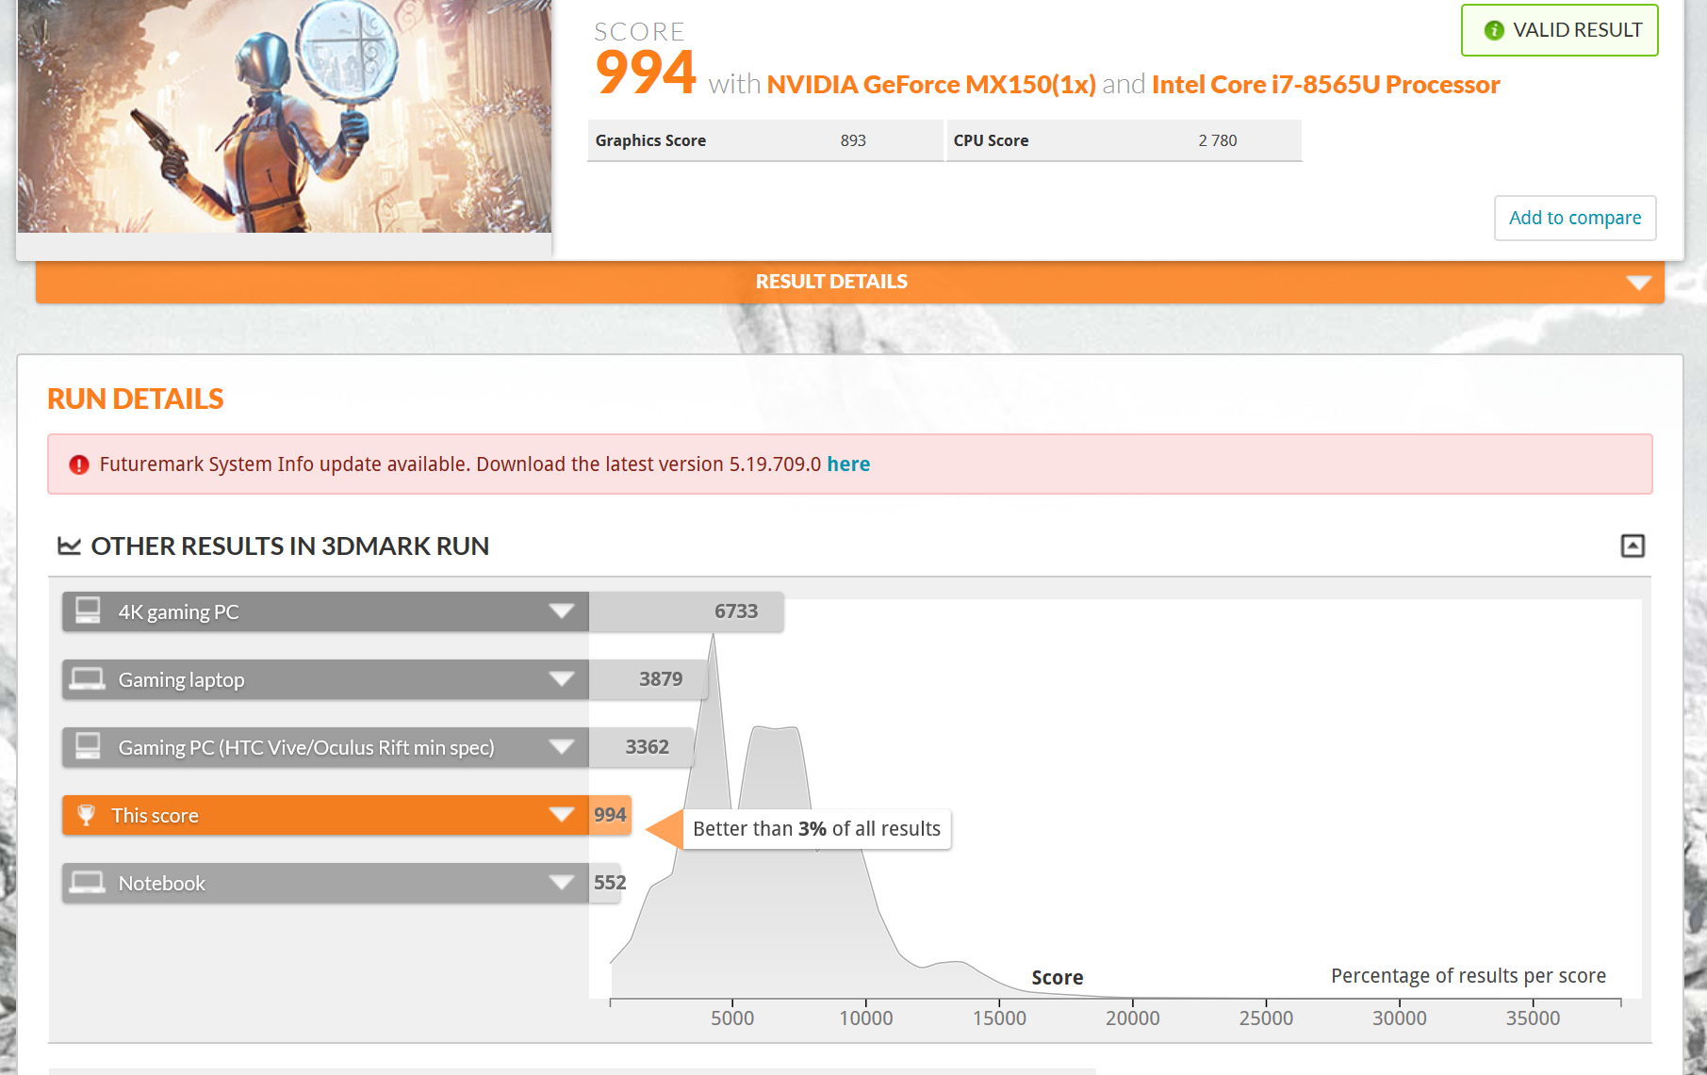This screenshot has width=1707, height=1075.
Task: Click the benchmark artwork thumbnail image
Action: click(x=284, y=116)
